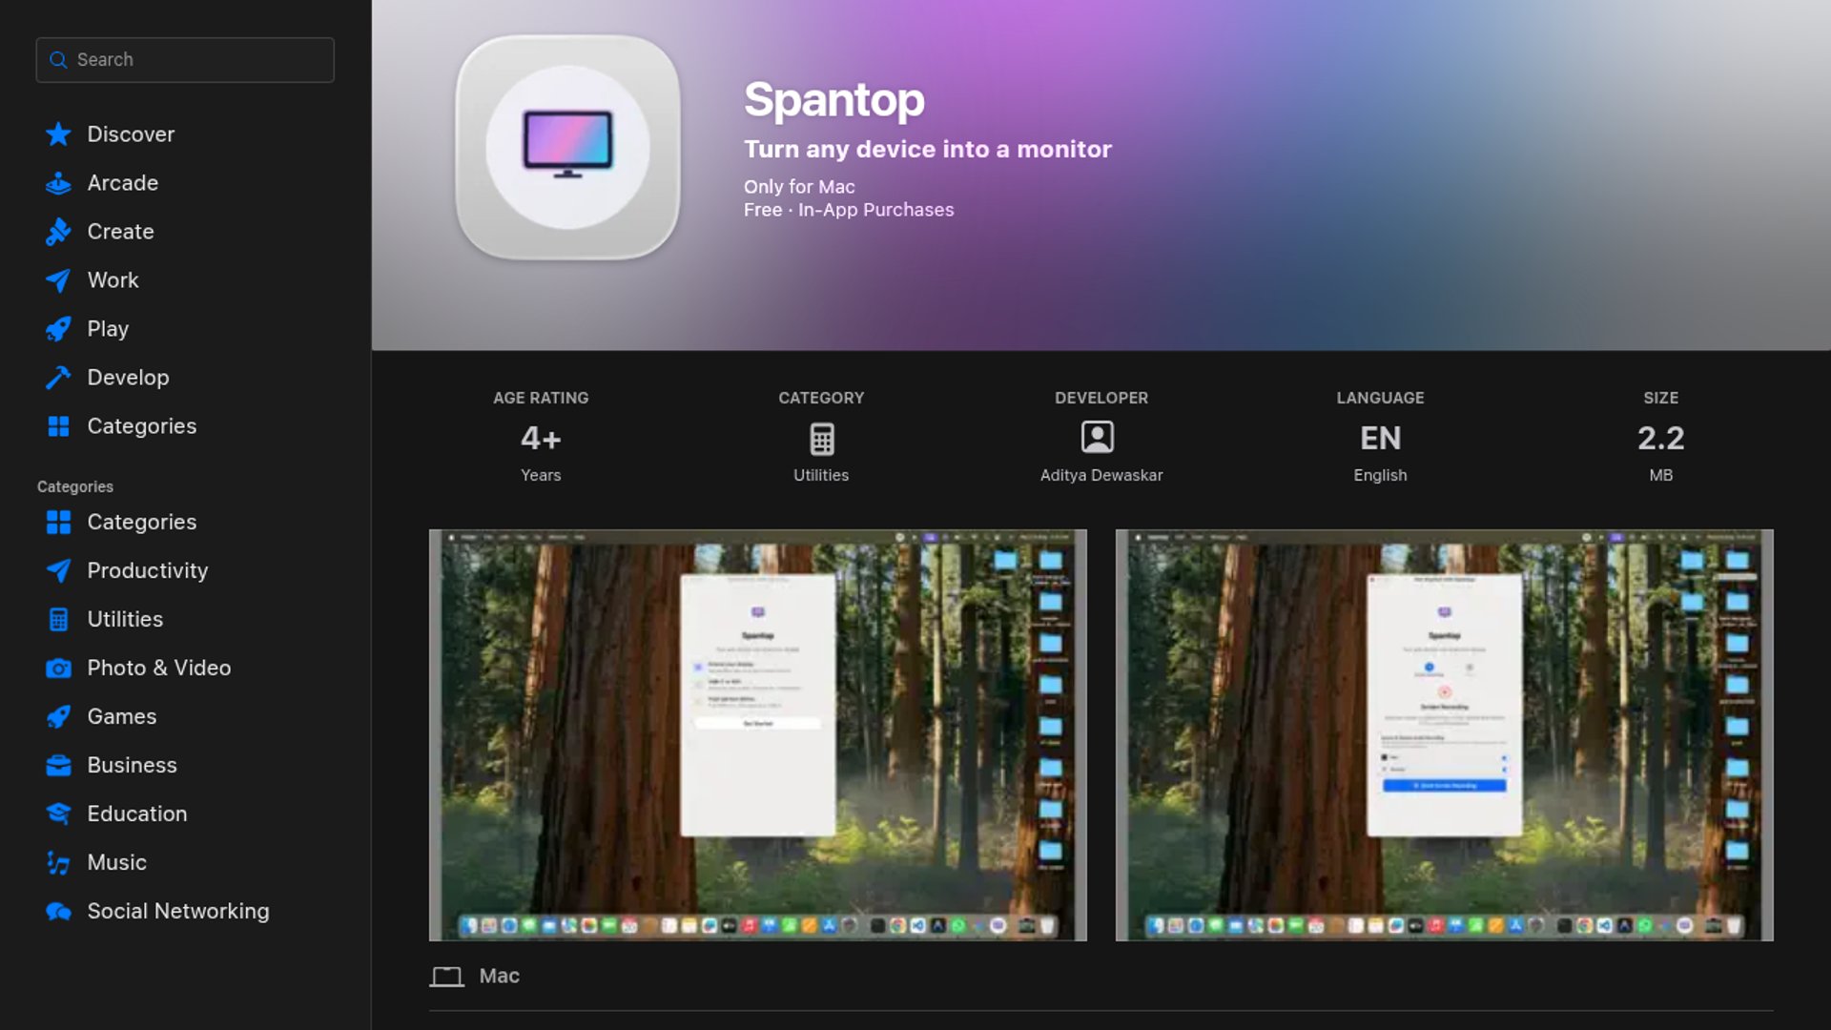Click the AGE RATING heading
Image resolution: width=1831 pixels, height=1030 pixels.
click(x=541, y=399)
